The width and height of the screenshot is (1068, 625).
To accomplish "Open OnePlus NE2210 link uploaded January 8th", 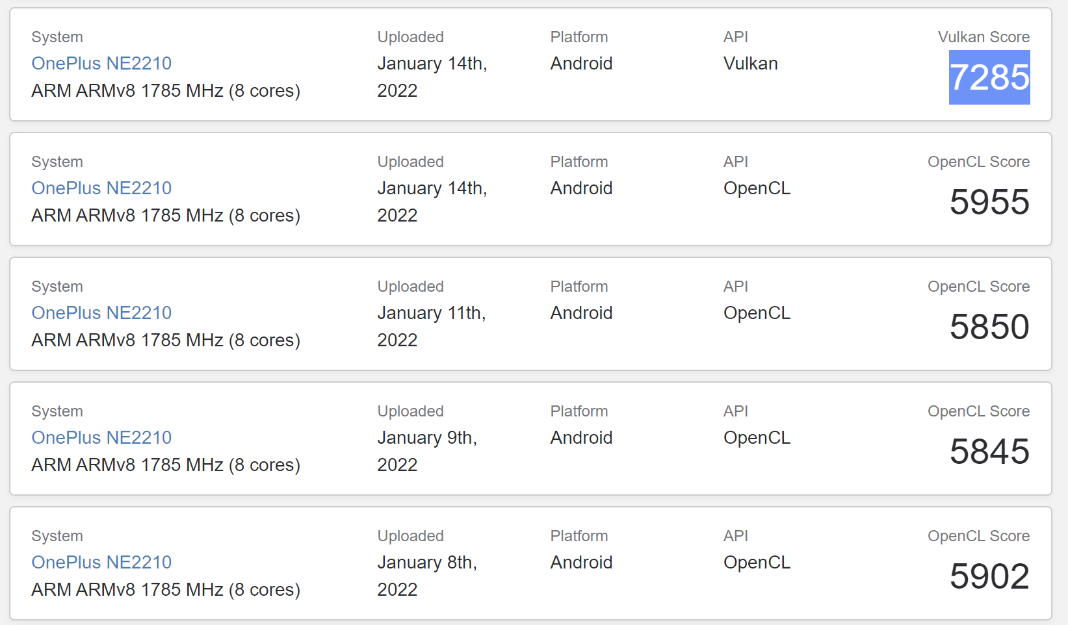I will coord(101,563).
